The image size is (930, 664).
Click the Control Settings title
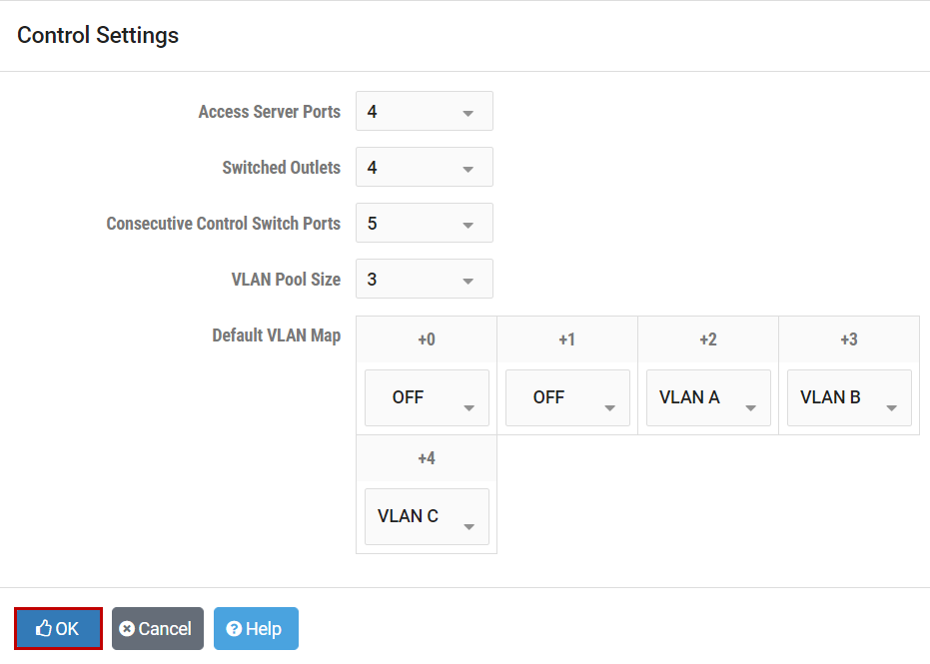click(97, 35)
